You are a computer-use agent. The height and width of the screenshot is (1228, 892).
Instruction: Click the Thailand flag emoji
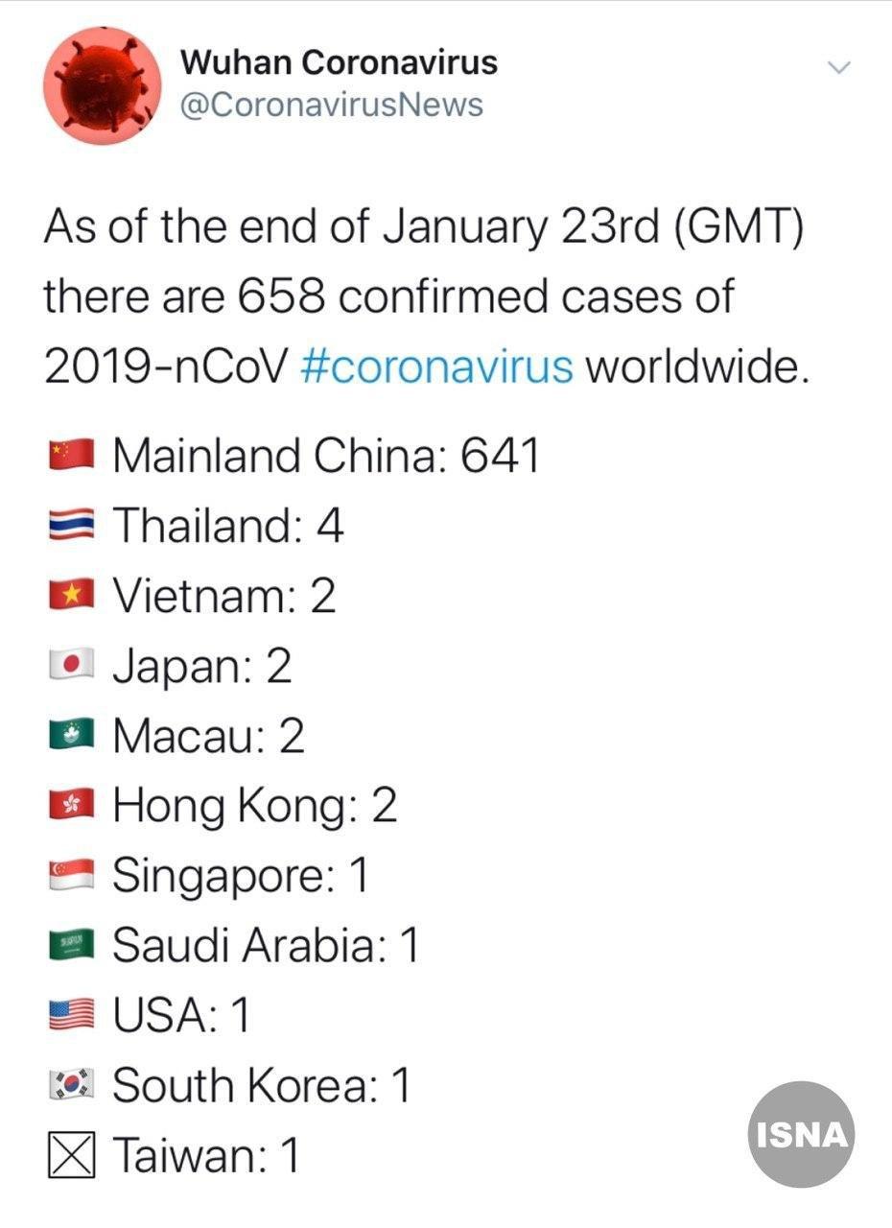(x=71, y=525)
